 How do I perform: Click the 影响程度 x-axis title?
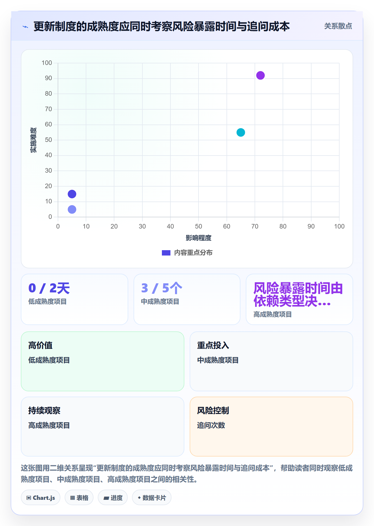(x=198, y=238)
